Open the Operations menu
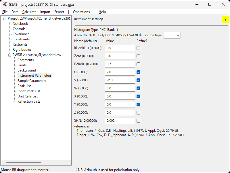The height and width of the screenshot is (173, 230). (x=81, y=12)
